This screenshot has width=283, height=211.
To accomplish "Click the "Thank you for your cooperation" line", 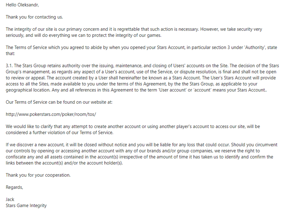I will 38,175.
